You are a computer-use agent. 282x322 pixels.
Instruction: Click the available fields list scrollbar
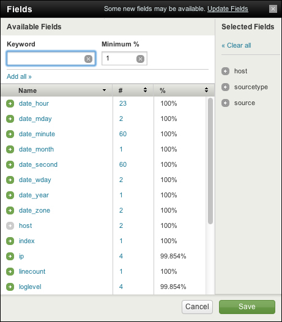pyautogui.click(x=210, y=161)
